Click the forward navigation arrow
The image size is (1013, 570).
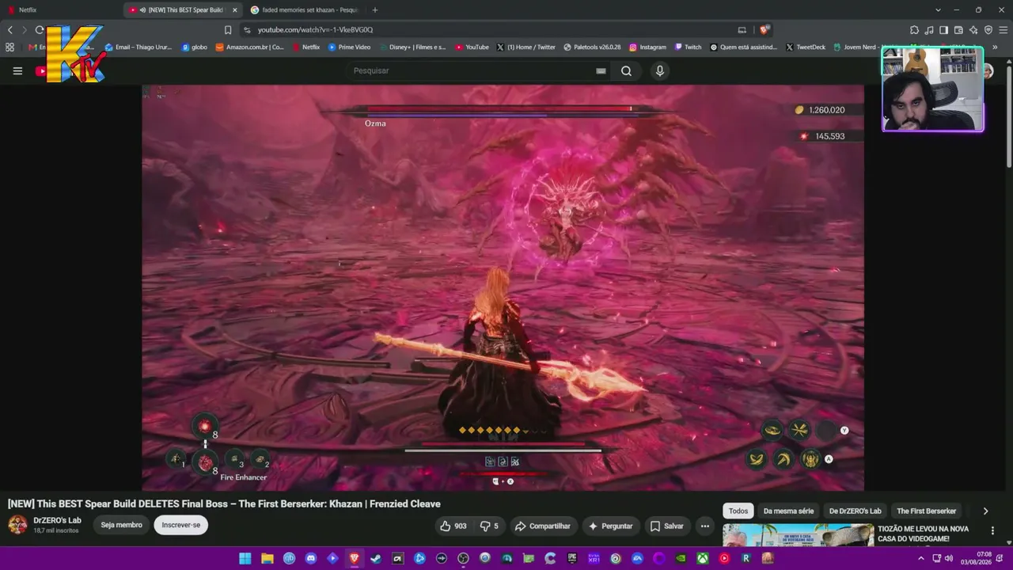coord(25,30)
